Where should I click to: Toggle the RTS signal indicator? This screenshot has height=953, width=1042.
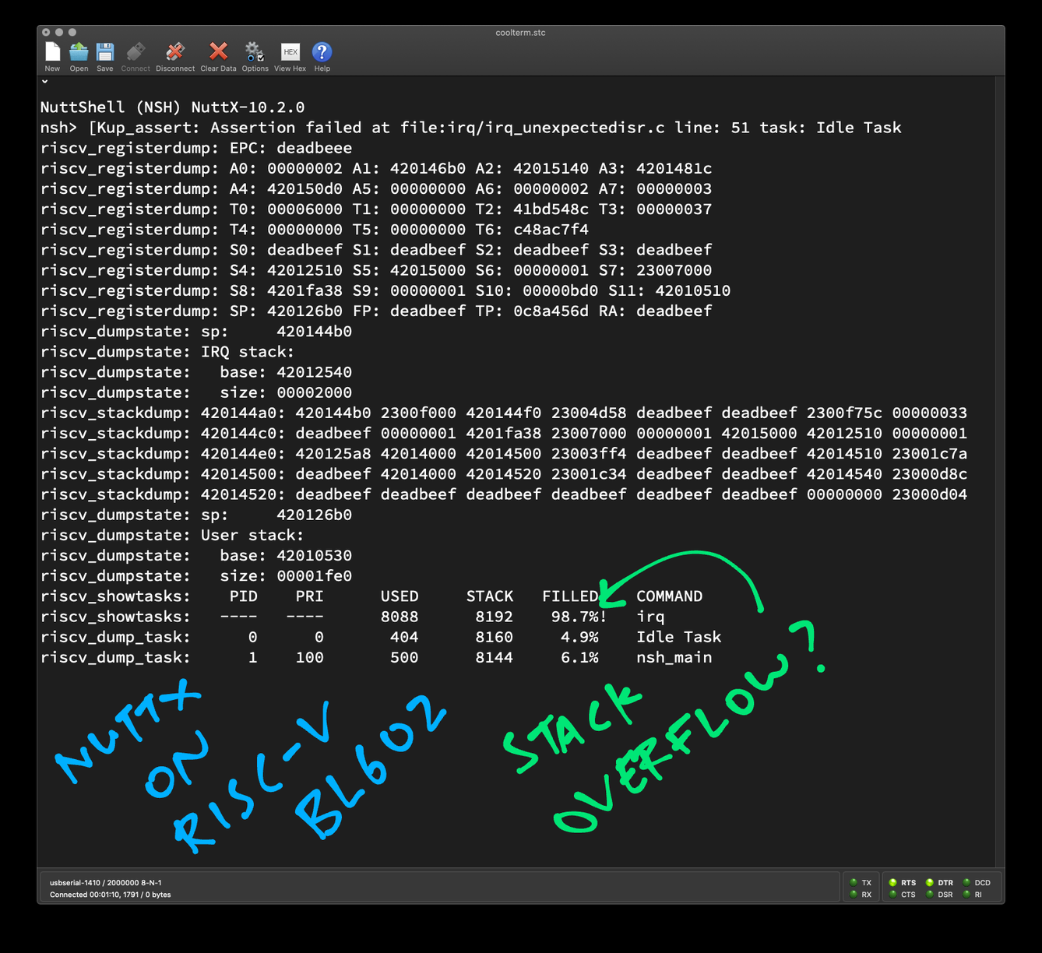coord(892,882)
